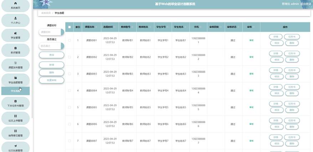Click cell text 课题名称3
Image resolution: width=313 pixels, height=152 pixels.
tap(91, 74)
